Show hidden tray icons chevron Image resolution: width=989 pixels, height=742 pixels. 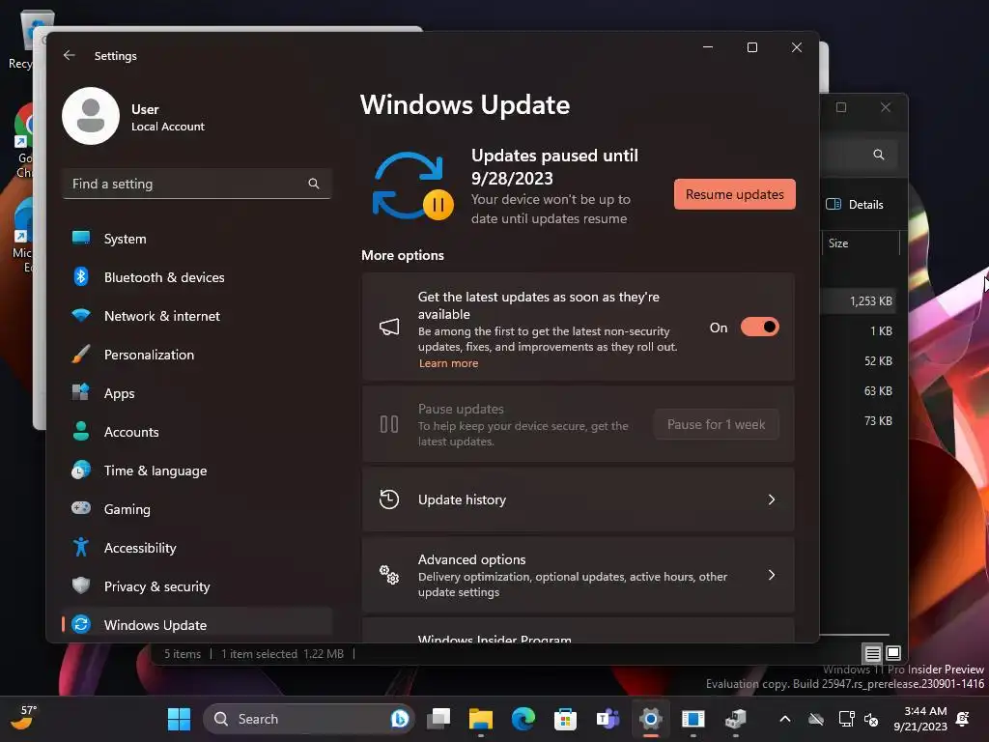point(785,719)
